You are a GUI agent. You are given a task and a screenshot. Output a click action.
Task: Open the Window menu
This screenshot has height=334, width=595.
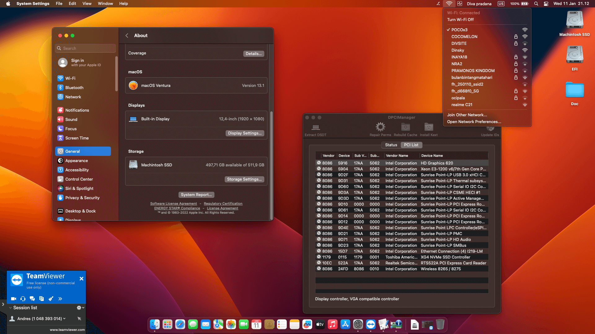[105, 3]
